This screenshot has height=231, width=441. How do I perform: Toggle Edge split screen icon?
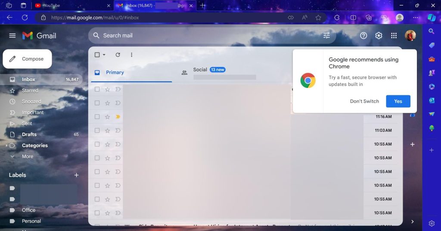pos(353,17)
